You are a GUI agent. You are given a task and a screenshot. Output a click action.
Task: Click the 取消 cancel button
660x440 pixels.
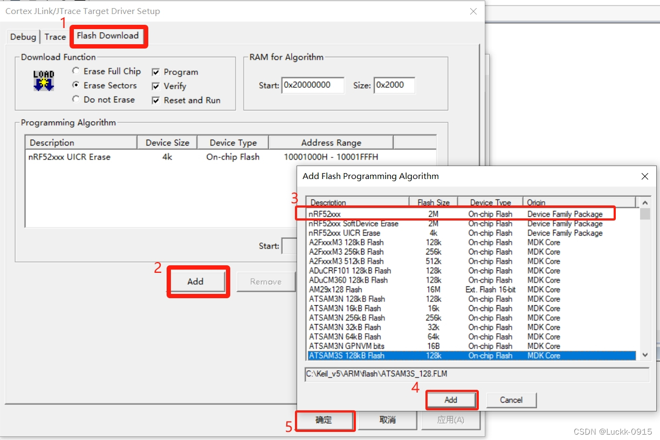(388, 420)
